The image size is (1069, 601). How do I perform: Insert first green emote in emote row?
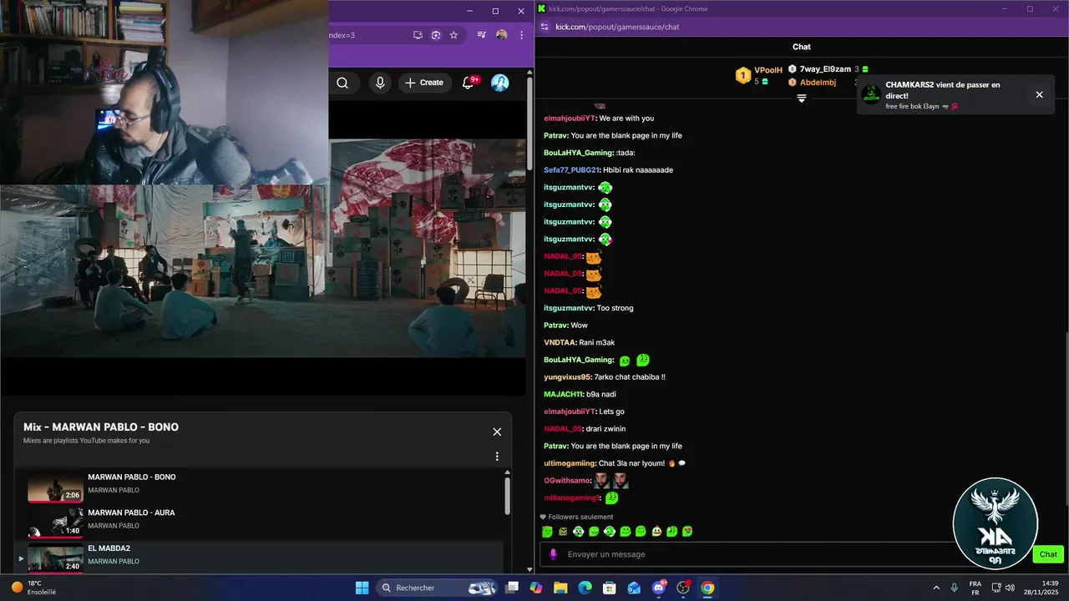point(547,531)
